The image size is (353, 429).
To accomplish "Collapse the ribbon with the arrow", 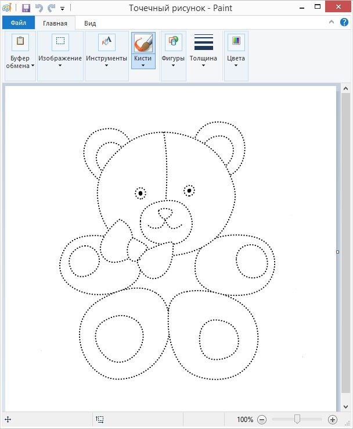I will pos(332,23).
